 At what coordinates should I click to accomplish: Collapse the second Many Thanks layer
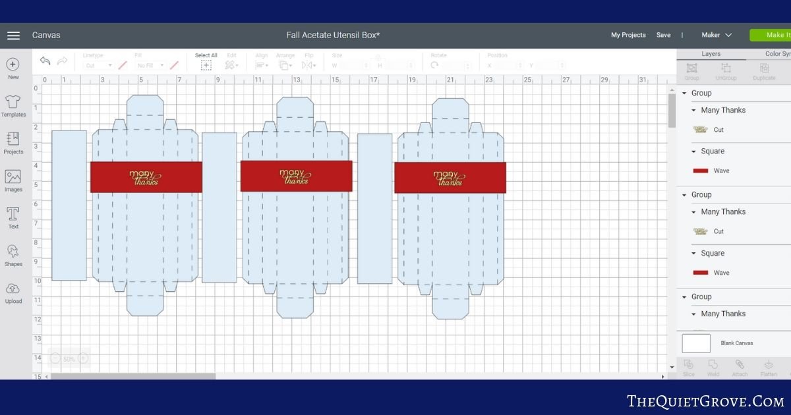coord(694,212)
